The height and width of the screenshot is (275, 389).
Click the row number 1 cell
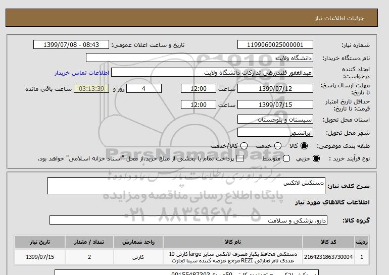coord(361,257)
